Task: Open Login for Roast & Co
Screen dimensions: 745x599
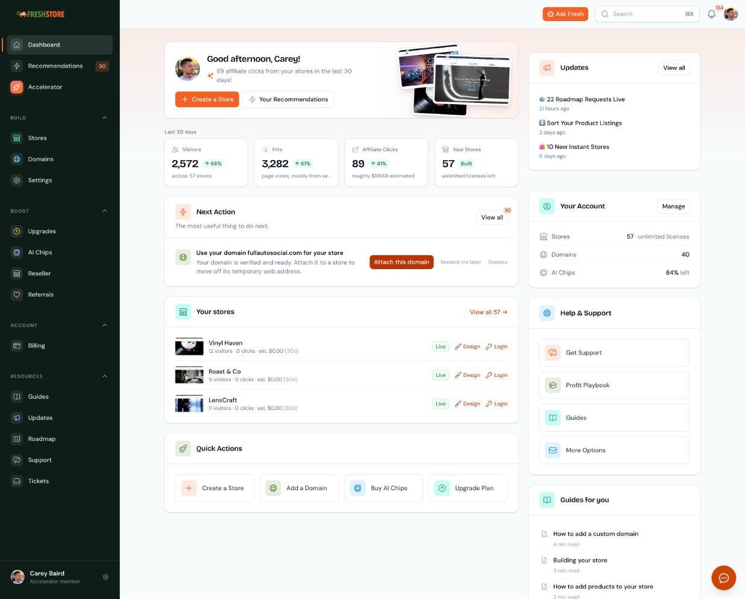Action: [x=497, y=375]
